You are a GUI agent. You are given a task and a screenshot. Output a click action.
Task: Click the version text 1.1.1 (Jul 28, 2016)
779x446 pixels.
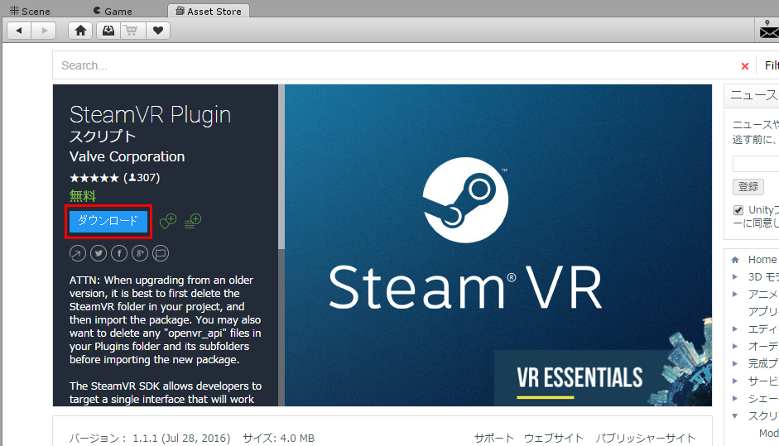181,438
